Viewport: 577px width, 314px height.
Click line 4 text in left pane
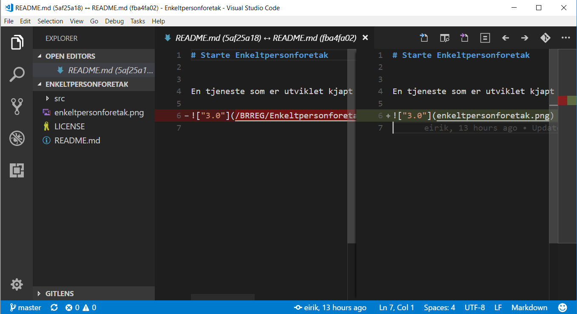272,91
